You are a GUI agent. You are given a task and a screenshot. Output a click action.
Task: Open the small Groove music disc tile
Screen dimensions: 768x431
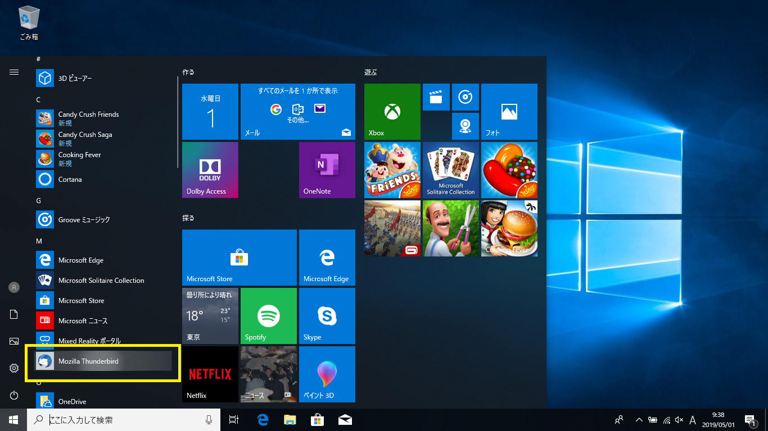[466, 97]
